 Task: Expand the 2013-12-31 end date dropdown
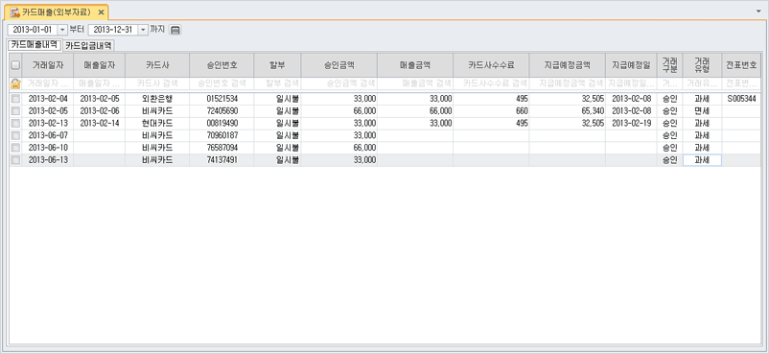tap(143, 30)
